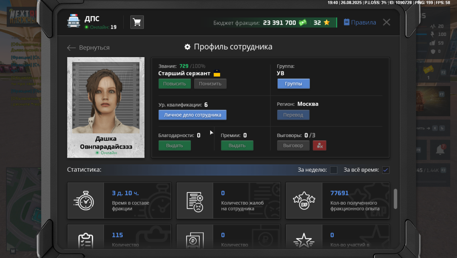The width and height of the screenshot is (457, 258).
Task: Click the 3 д. 10 ч. time value
Action: 125,193
